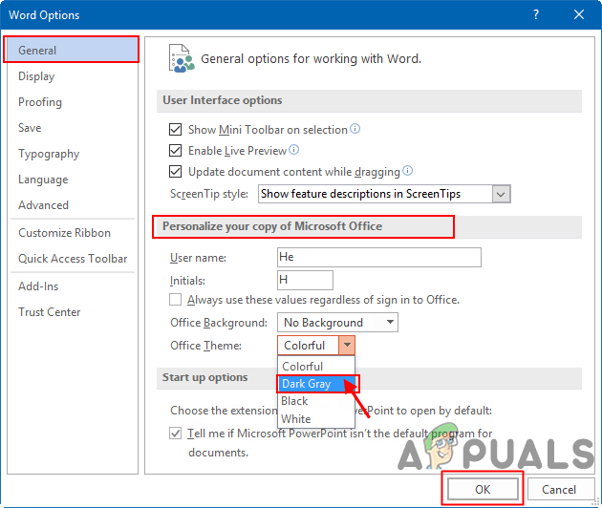Select Colorful from the theme list
This screenshot has width=602, height=508.
316,366
